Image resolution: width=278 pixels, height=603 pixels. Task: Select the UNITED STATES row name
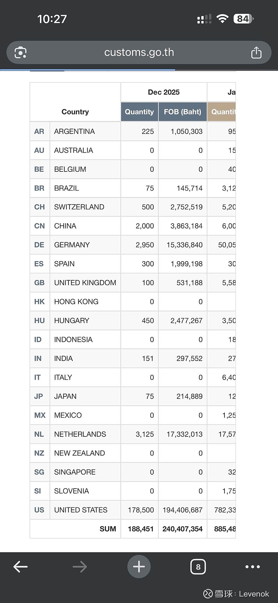coord(81,510)
